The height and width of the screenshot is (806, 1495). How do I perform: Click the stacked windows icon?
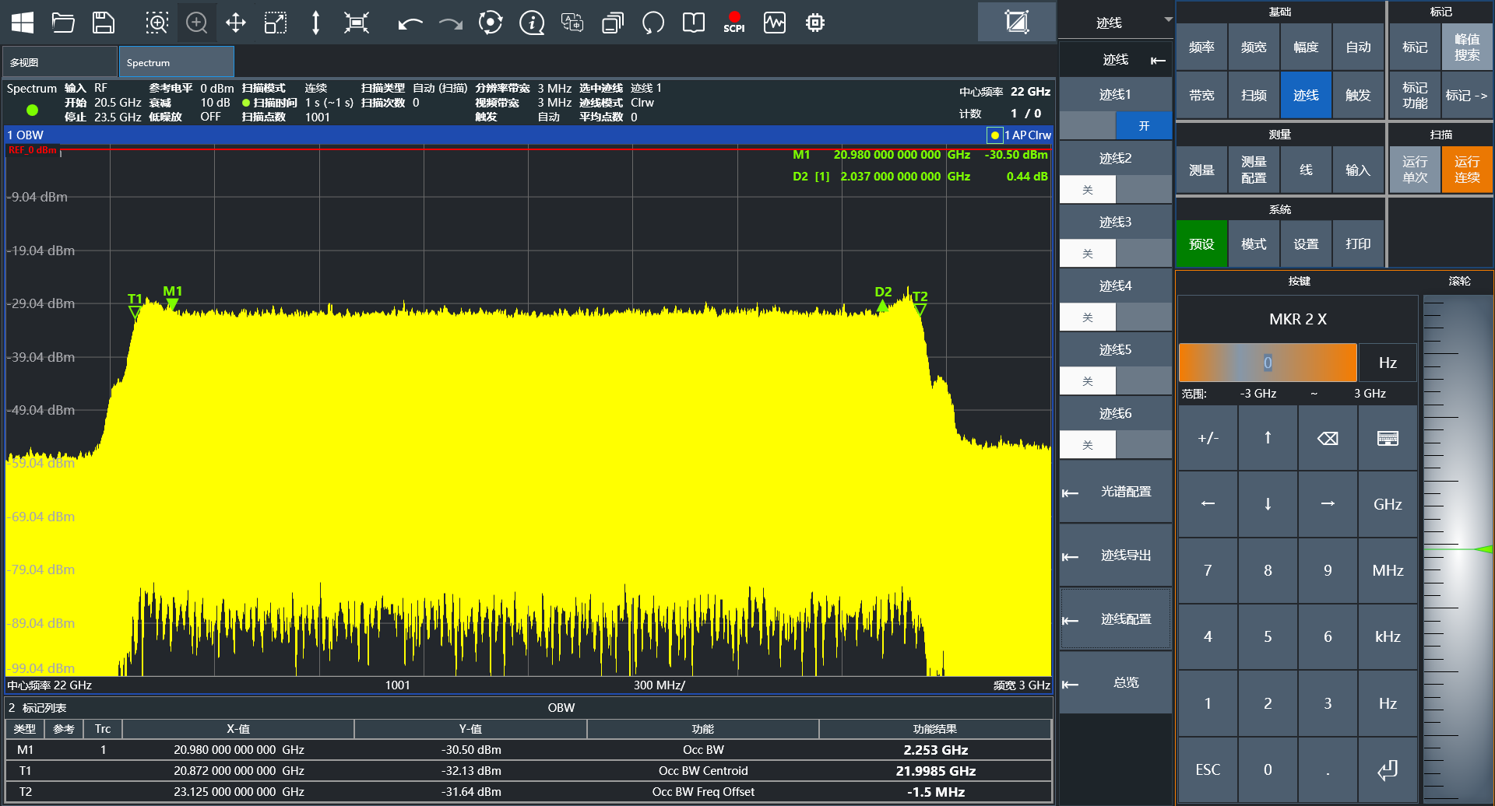[613, 23]
